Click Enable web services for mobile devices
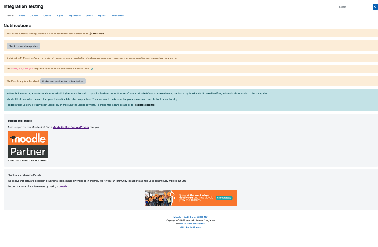Image resolution: width=378 pixels, height=247 pixels. pos(63,81)
